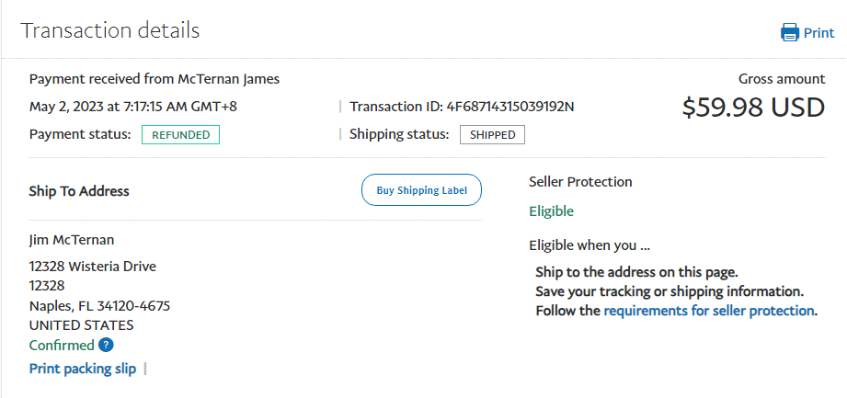Click the Print link text
This screenshot has height=398, width=847.
click(818, 33)
